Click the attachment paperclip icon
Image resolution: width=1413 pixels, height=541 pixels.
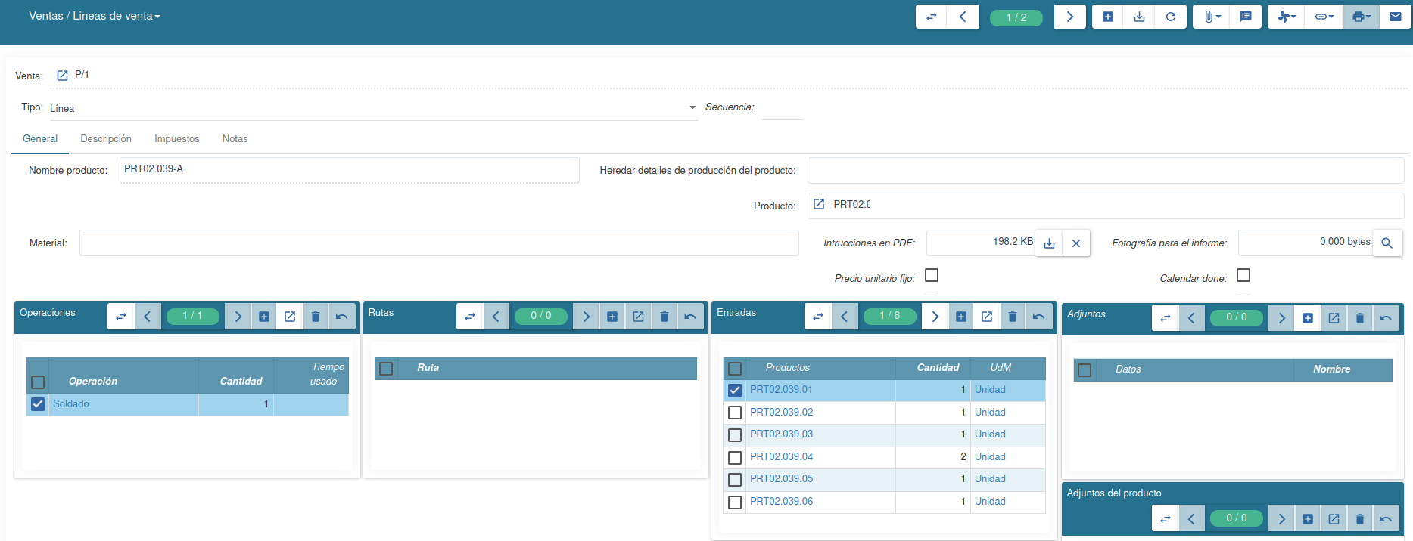click(x=1211, y=17)
